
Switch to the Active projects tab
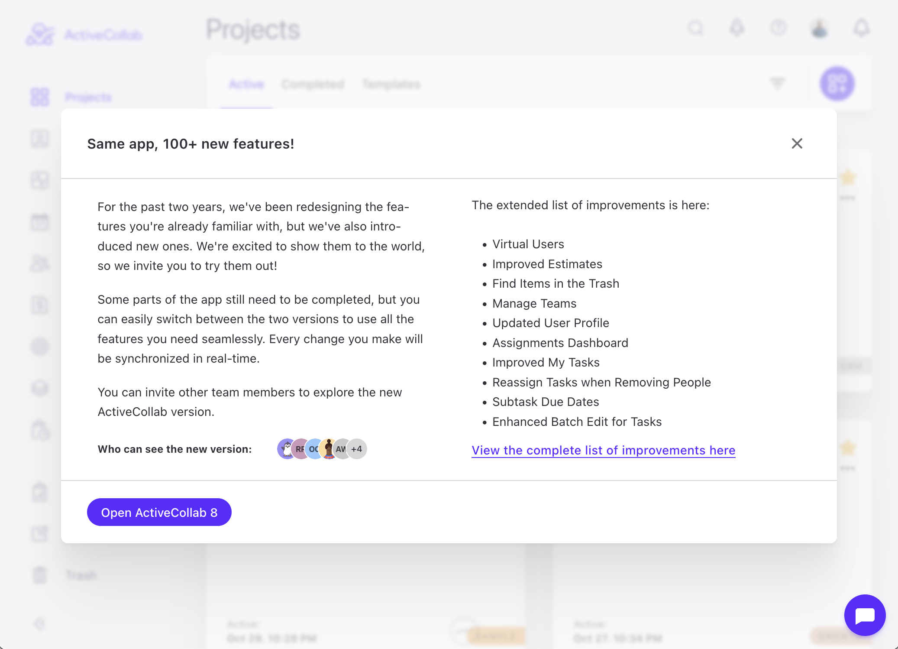point(246,84)
